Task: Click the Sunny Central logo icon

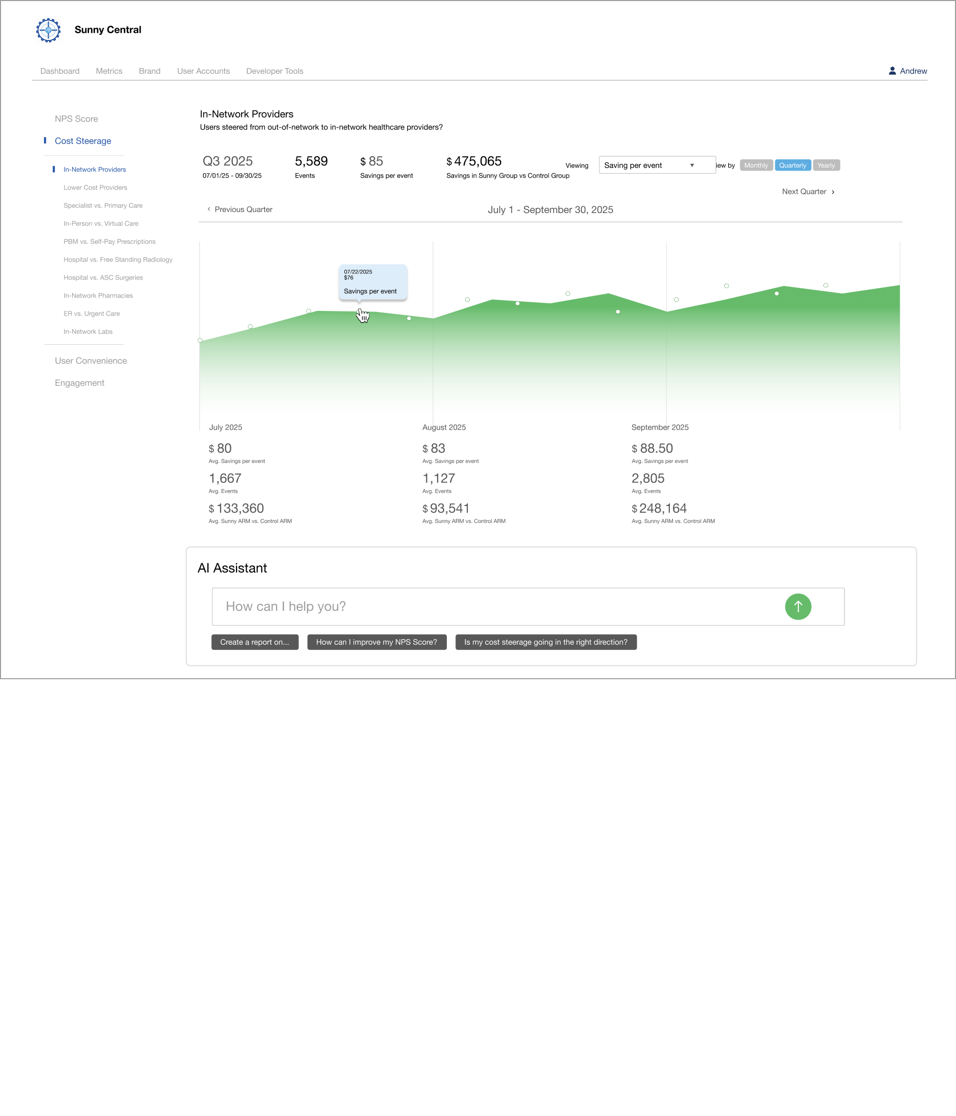Action: tap(48, 30)
